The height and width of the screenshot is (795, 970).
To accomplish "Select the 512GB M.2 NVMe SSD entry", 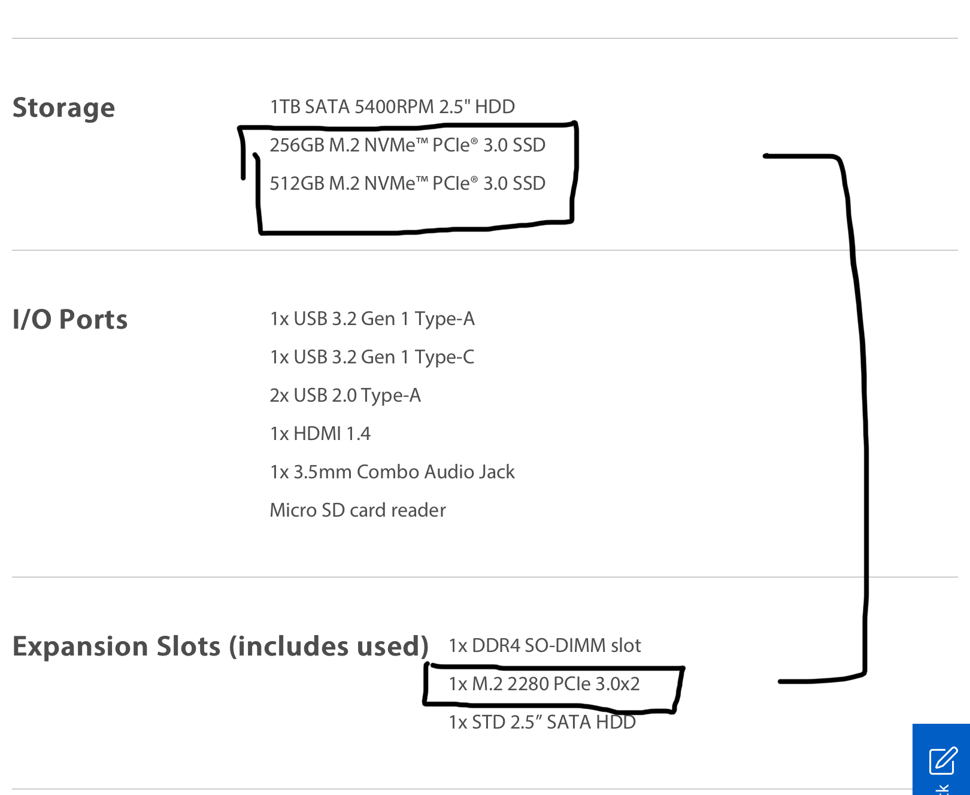I will coord(407,183).
